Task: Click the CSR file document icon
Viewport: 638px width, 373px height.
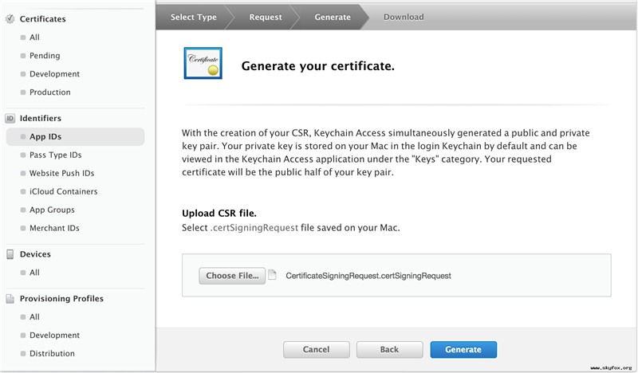Action: click(x=272, y=275)
